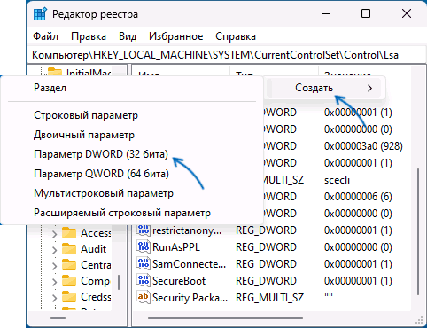
Task: Click the tree pane horizontal scrollbar
Action: pyautogui.click(x=58, y=318)
